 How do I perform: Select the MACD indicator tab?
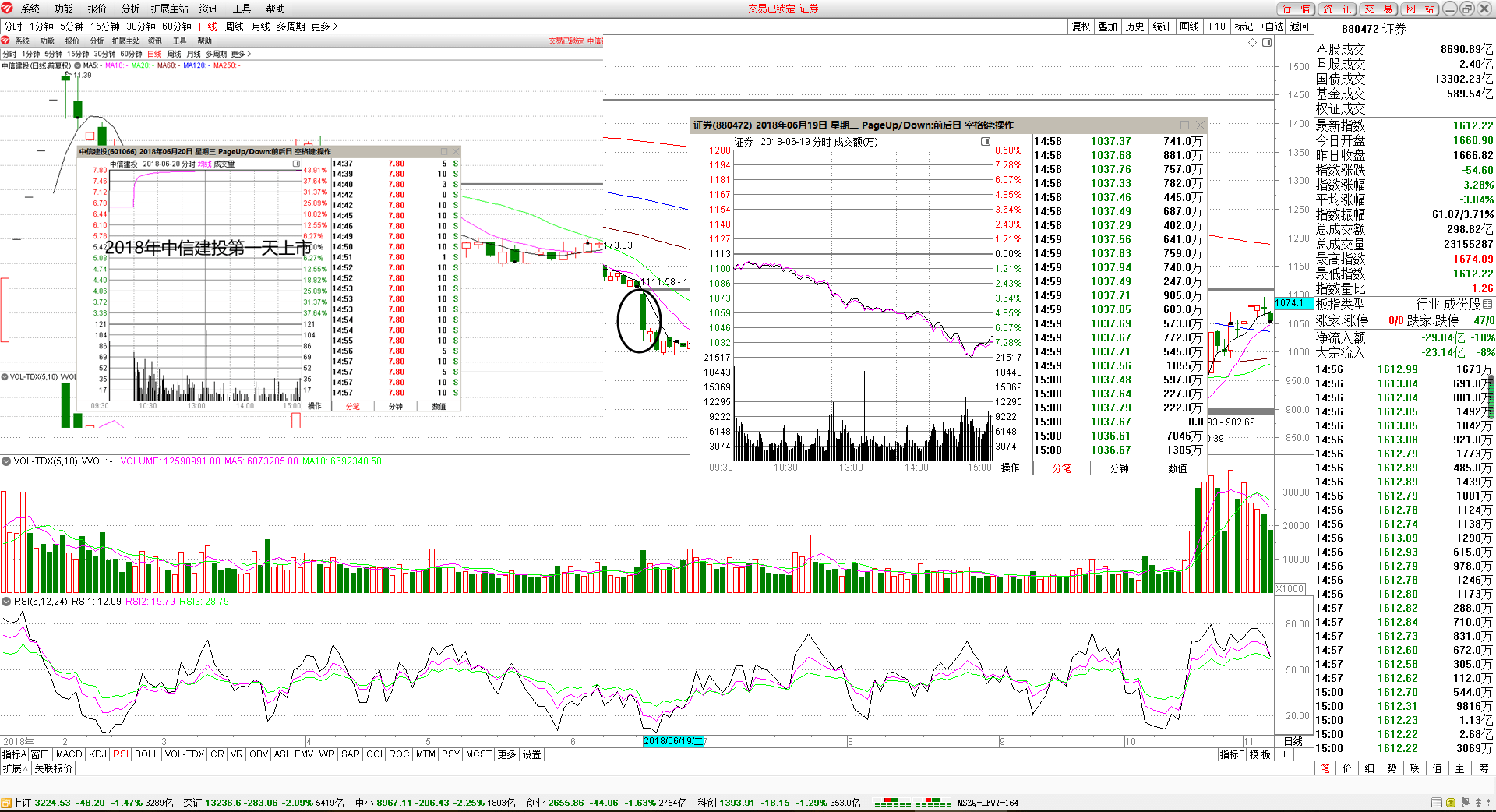click(69, 754)
